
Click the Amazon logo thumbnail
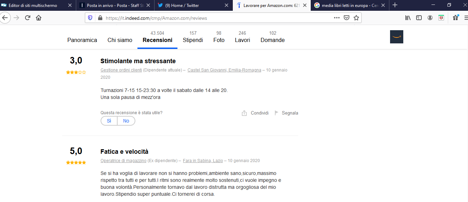pos(397,37)
